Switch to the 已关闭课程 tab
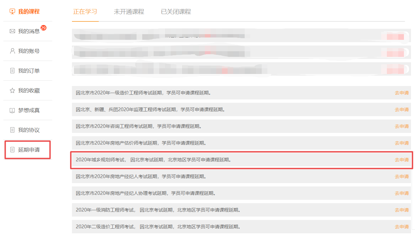This screenshot has width=415, height=238. pos(175,11)
